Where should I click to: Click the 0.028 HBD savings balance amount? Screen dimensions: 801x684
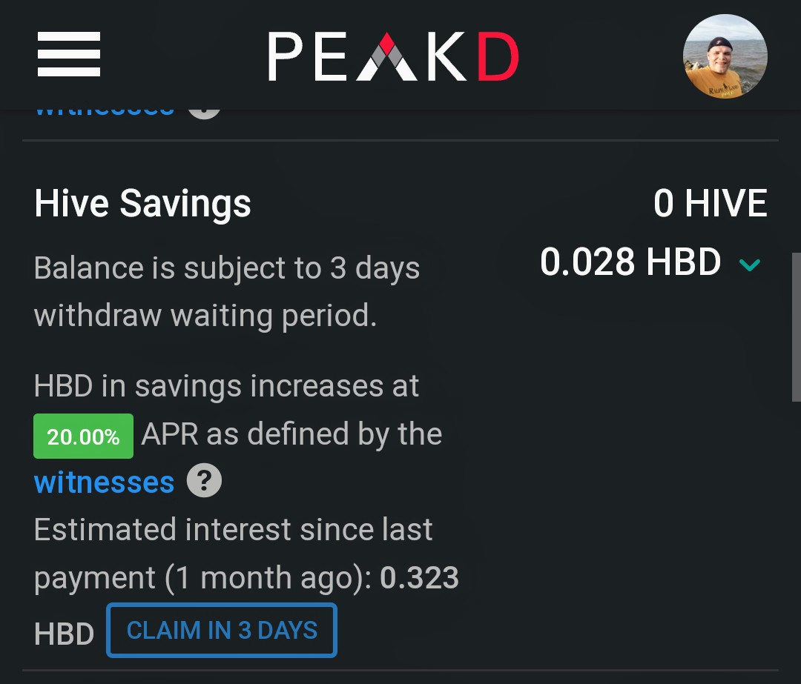[630, 262]
